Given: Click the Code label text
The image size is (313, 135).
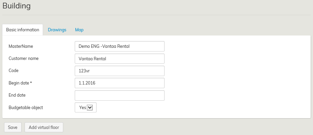Looking at the screenshot, I should click(x=13, y=71).
